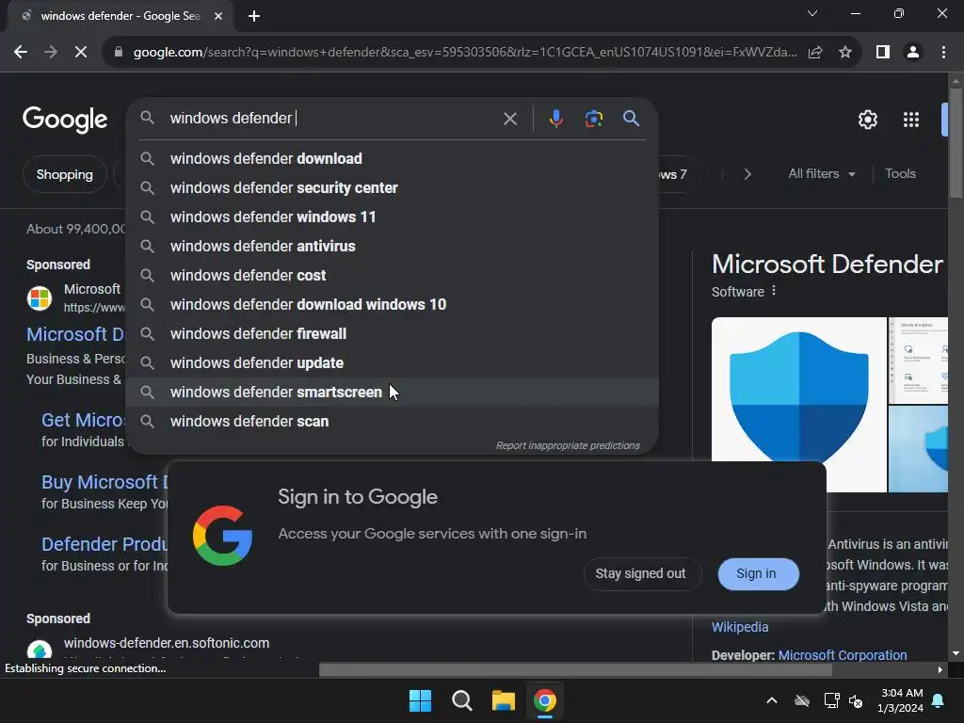Select suggestion windows defender cost
The height and width of the screenshot is (723, 964).
click(392, 276)
